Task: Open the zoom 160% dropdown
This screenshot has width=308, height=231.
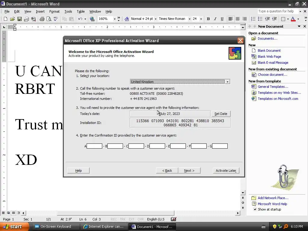Action: 115,19
